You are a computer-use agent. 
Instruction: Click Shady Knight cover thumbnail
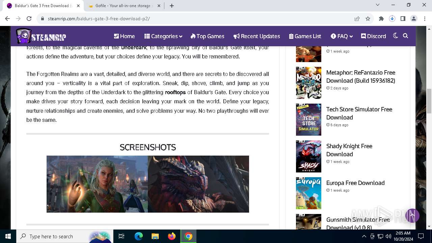point(308,156)
